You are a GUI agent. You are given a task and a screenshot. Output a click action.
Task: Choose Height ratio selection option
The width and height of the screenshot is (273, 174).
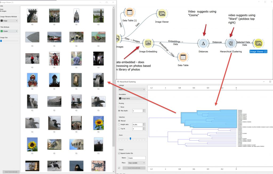point(119,124)
